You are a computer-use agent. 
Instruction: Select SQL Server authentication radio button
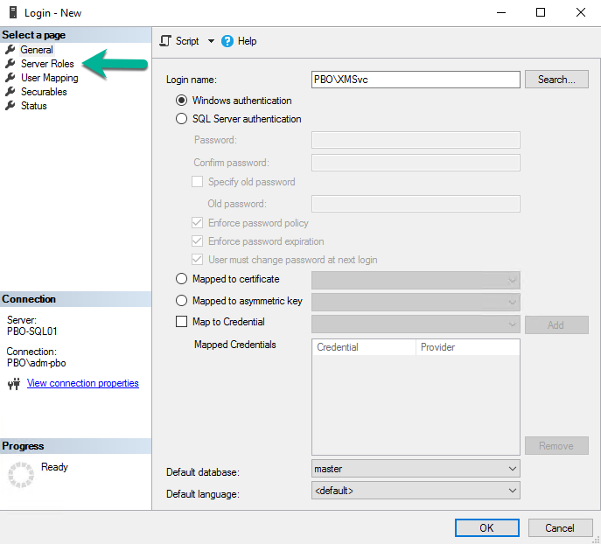(x=181, y=119)
